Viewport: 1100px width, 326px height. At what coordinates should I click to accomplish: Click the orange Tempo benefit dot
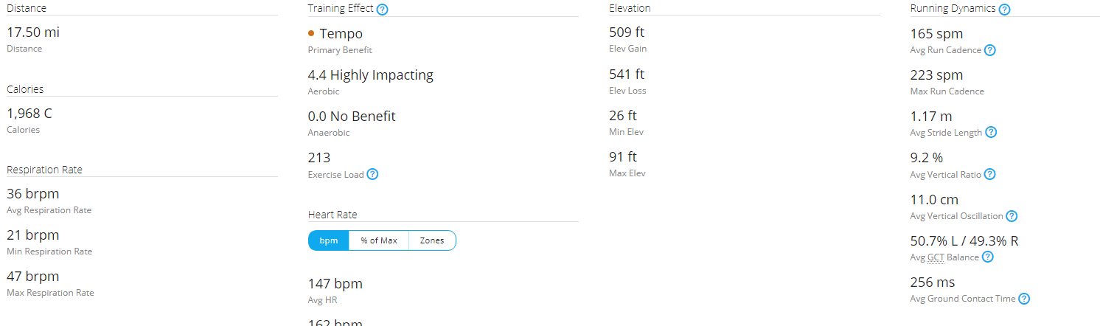pyautogui.click(x=311, y=33)
